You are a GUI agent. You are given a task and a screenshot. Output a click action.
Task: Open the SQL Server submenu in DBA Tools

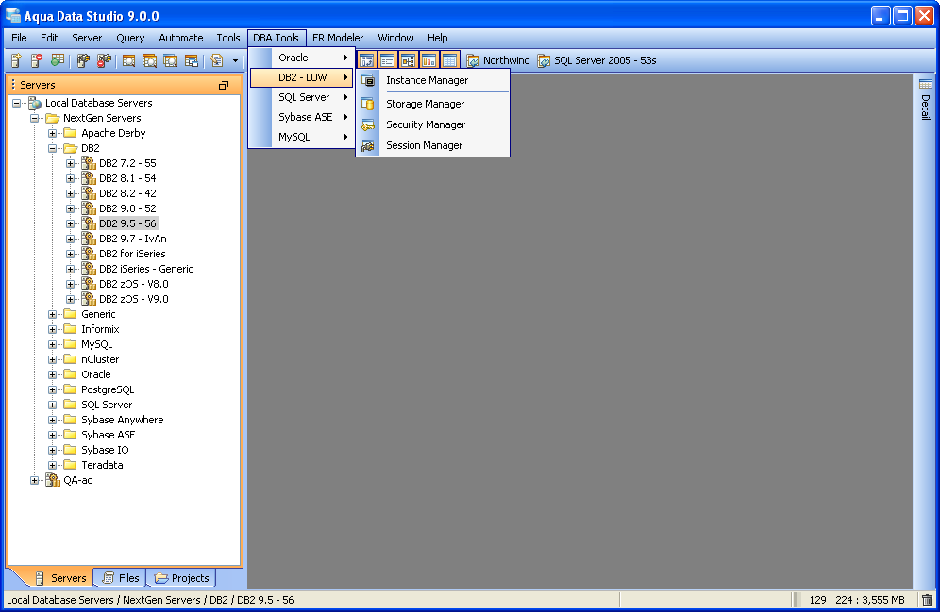click(302, 97)
